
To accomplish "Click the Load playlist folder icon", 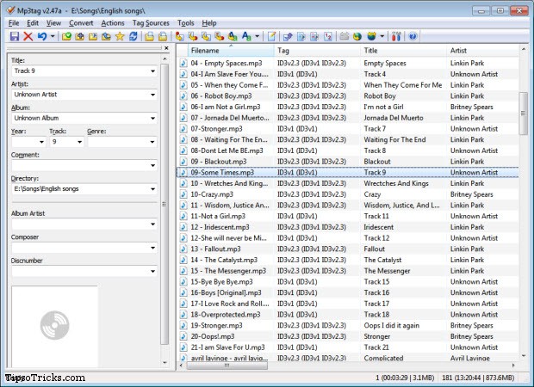I will pos(150,36).
